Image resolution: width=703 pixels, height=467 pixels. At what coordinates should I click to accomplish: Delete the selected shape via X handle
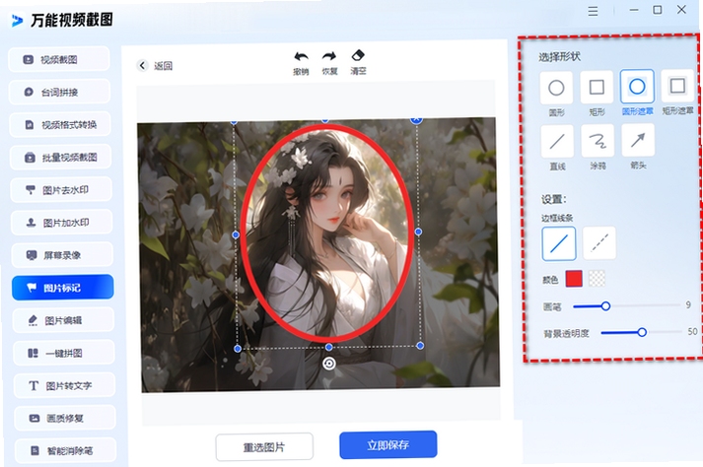(x=416, y=119)
